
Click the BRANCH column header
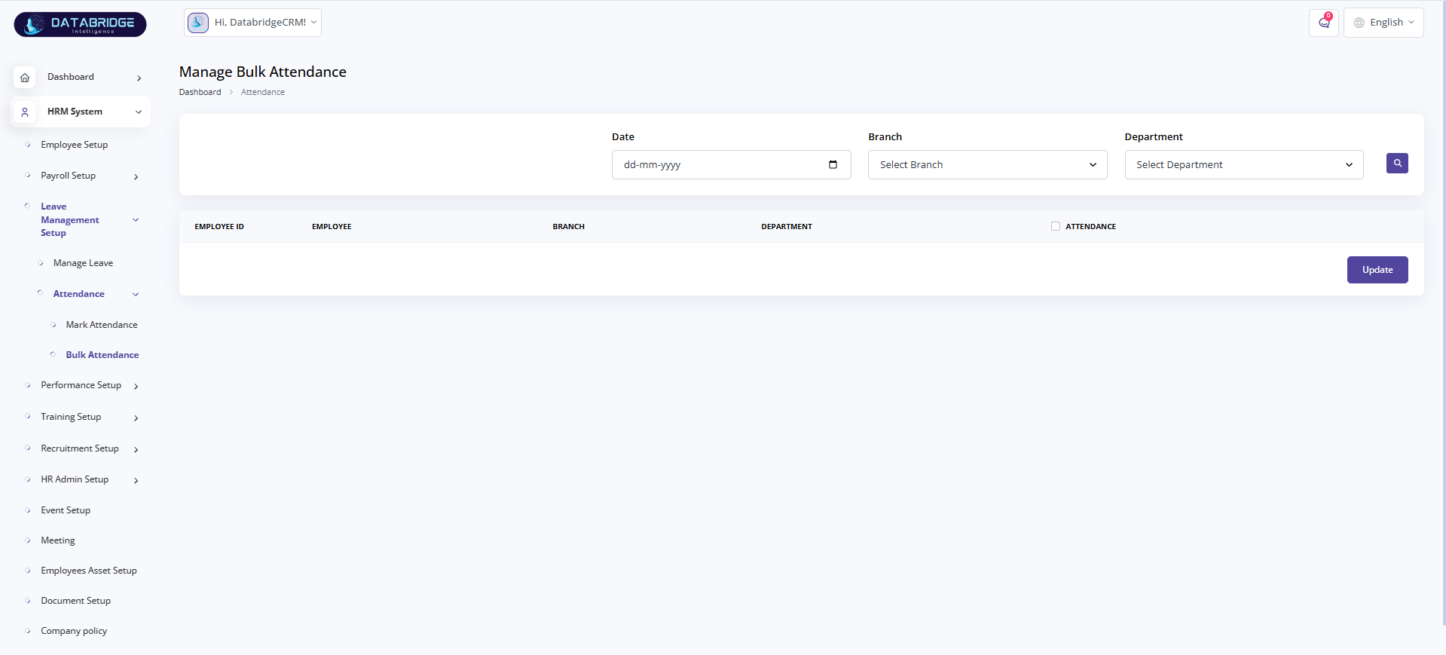coord(568,226)
